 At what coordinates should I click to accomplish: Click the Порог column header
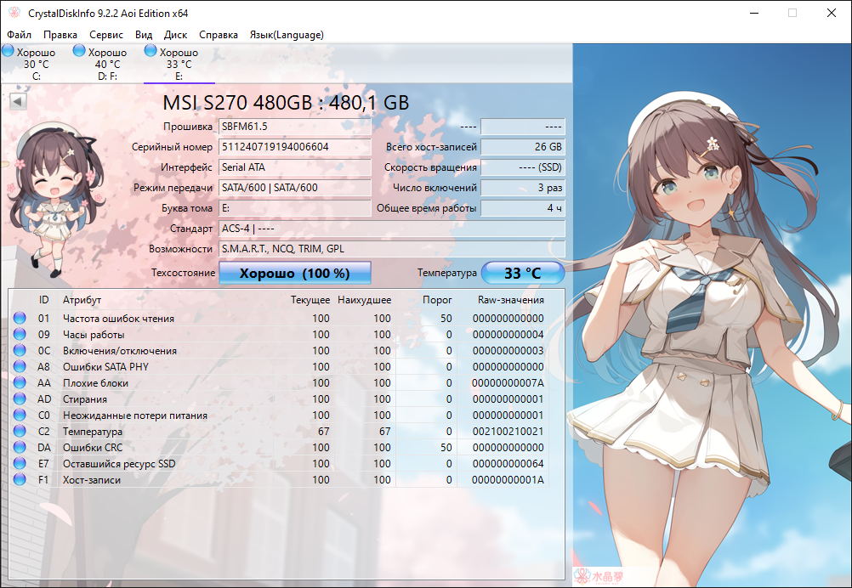coord(437,300)
